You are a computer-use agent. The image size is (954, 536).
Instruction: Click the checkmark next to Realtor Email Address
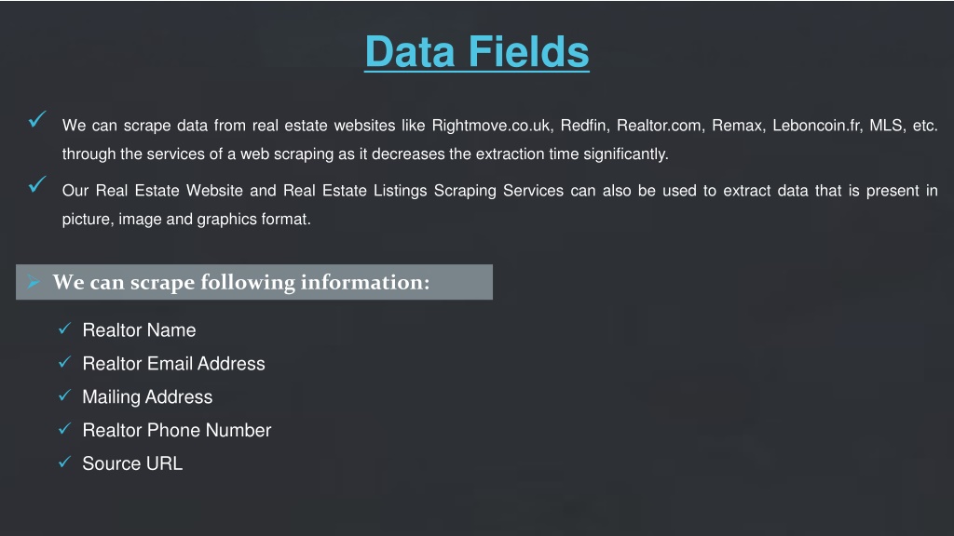click(64, 362)
